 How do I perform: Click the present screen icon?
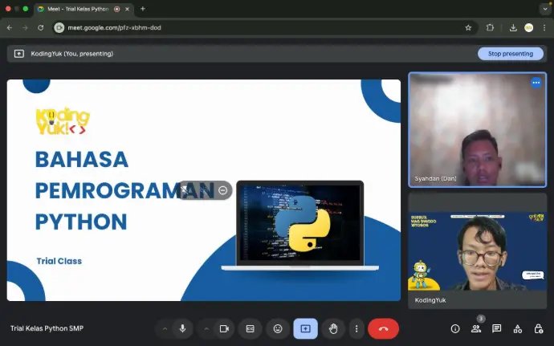click(x=305, y=328)
